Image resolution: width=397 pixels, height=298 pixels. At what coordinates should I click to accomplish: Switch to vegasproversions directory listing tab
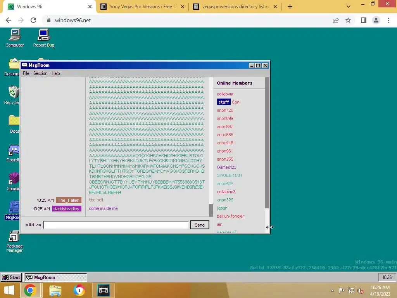[235, 7]
